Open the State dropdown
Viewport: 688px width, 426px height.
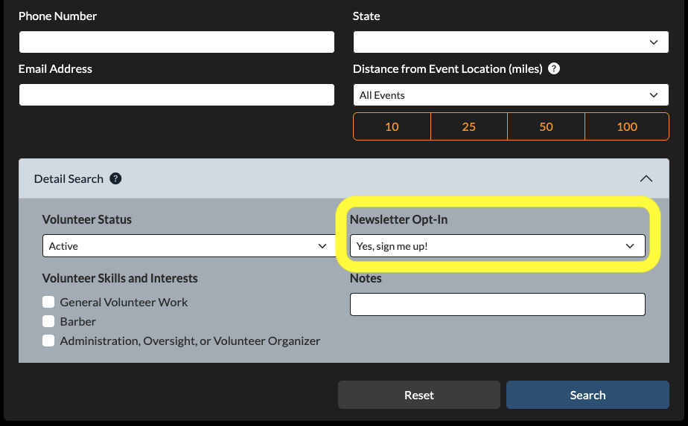tap(510, 42)
